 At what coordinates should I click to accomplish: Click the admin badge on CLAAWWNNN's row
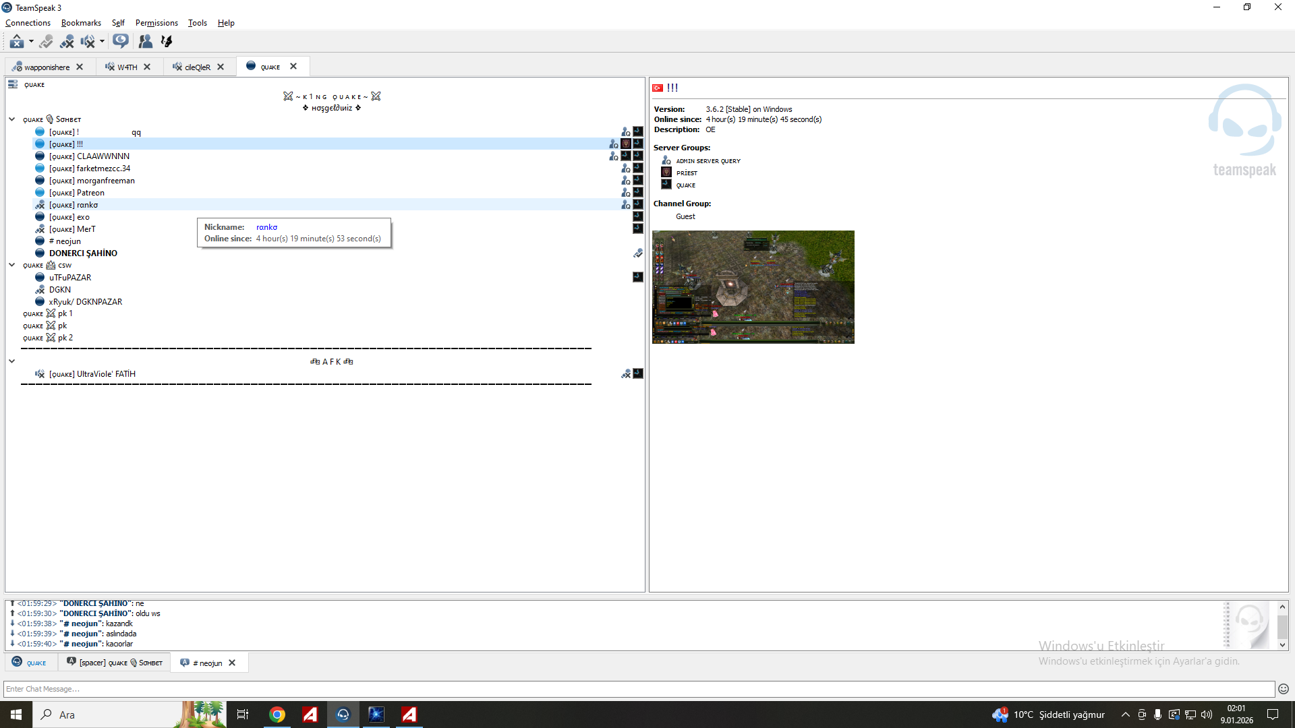point(613,156)
